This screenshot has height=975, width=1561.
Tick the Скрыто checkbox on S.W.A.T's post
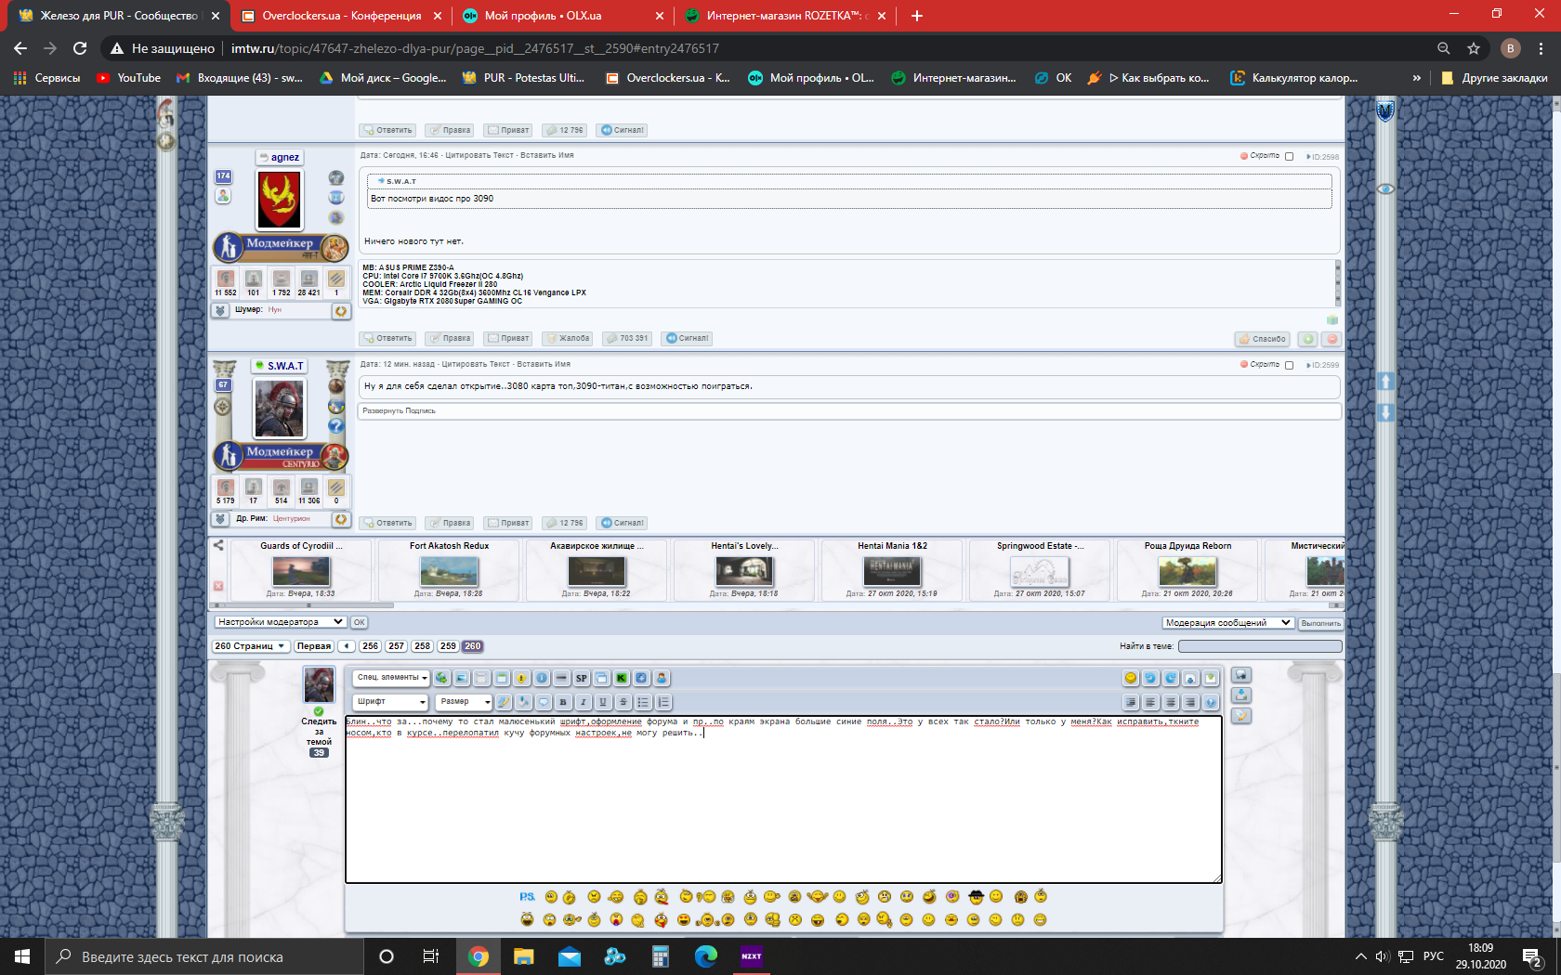pyautogui.click(x=1289, y=366)
